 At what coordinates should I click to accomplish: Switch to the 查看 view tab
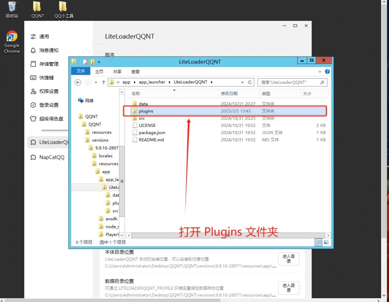point(135,71)
